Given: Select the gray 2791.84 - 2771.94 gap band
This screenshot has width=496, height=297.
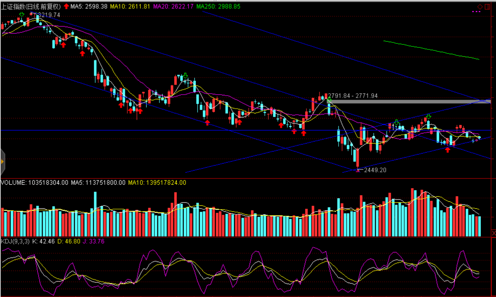Looking at the screenshot, I should [408, 101].
